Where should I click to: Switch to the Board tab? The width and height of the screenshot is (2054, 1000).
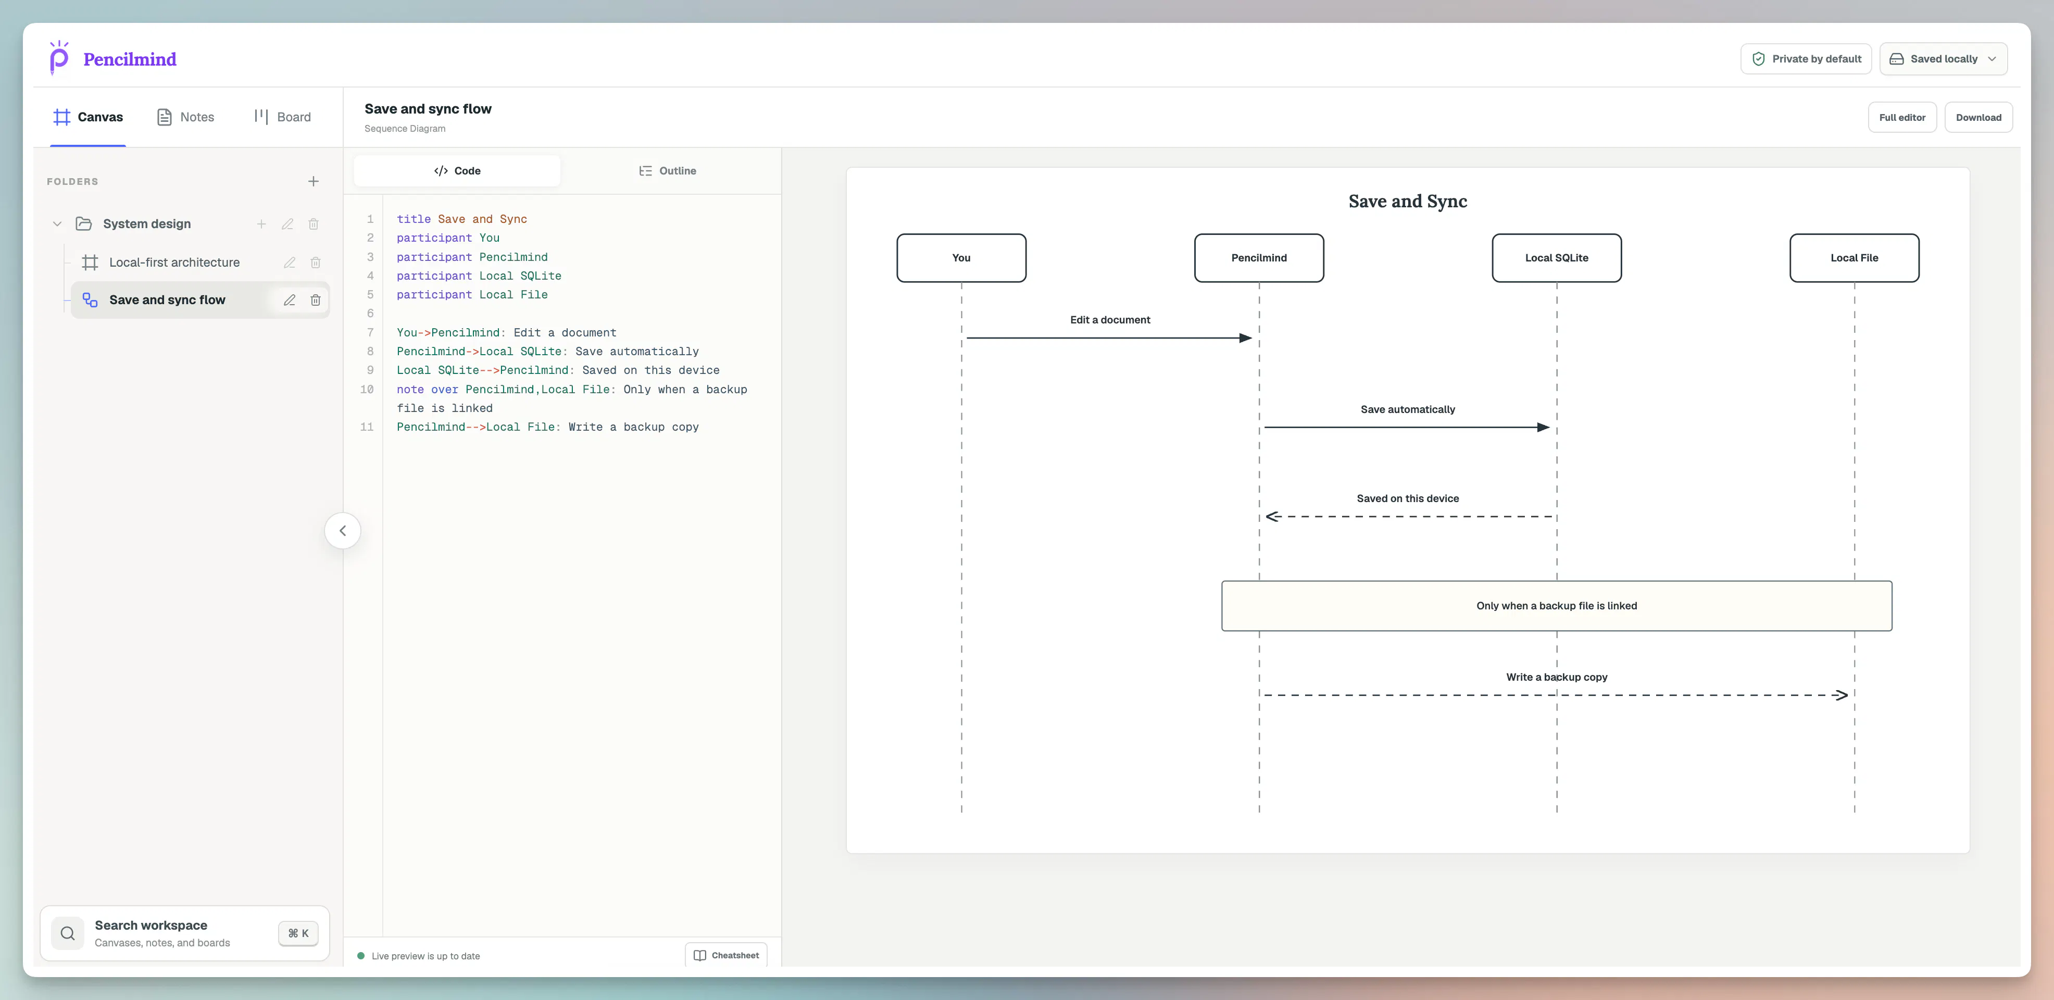[x=282, y=117]
